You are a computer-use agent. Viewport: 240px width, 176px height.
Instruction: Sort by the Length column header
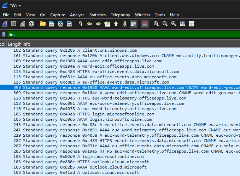click(14, 44)
